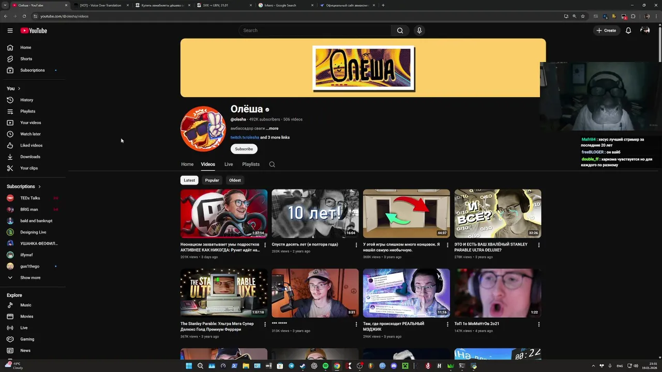Open the 10 лет video thumbnail

(315, 213)
